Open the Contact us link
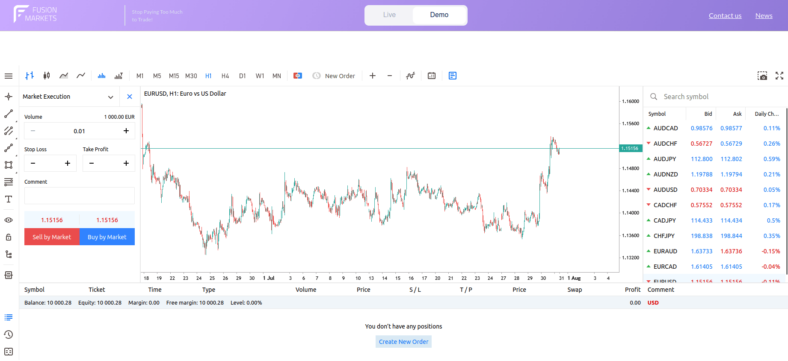 click(x=725, y=16)
